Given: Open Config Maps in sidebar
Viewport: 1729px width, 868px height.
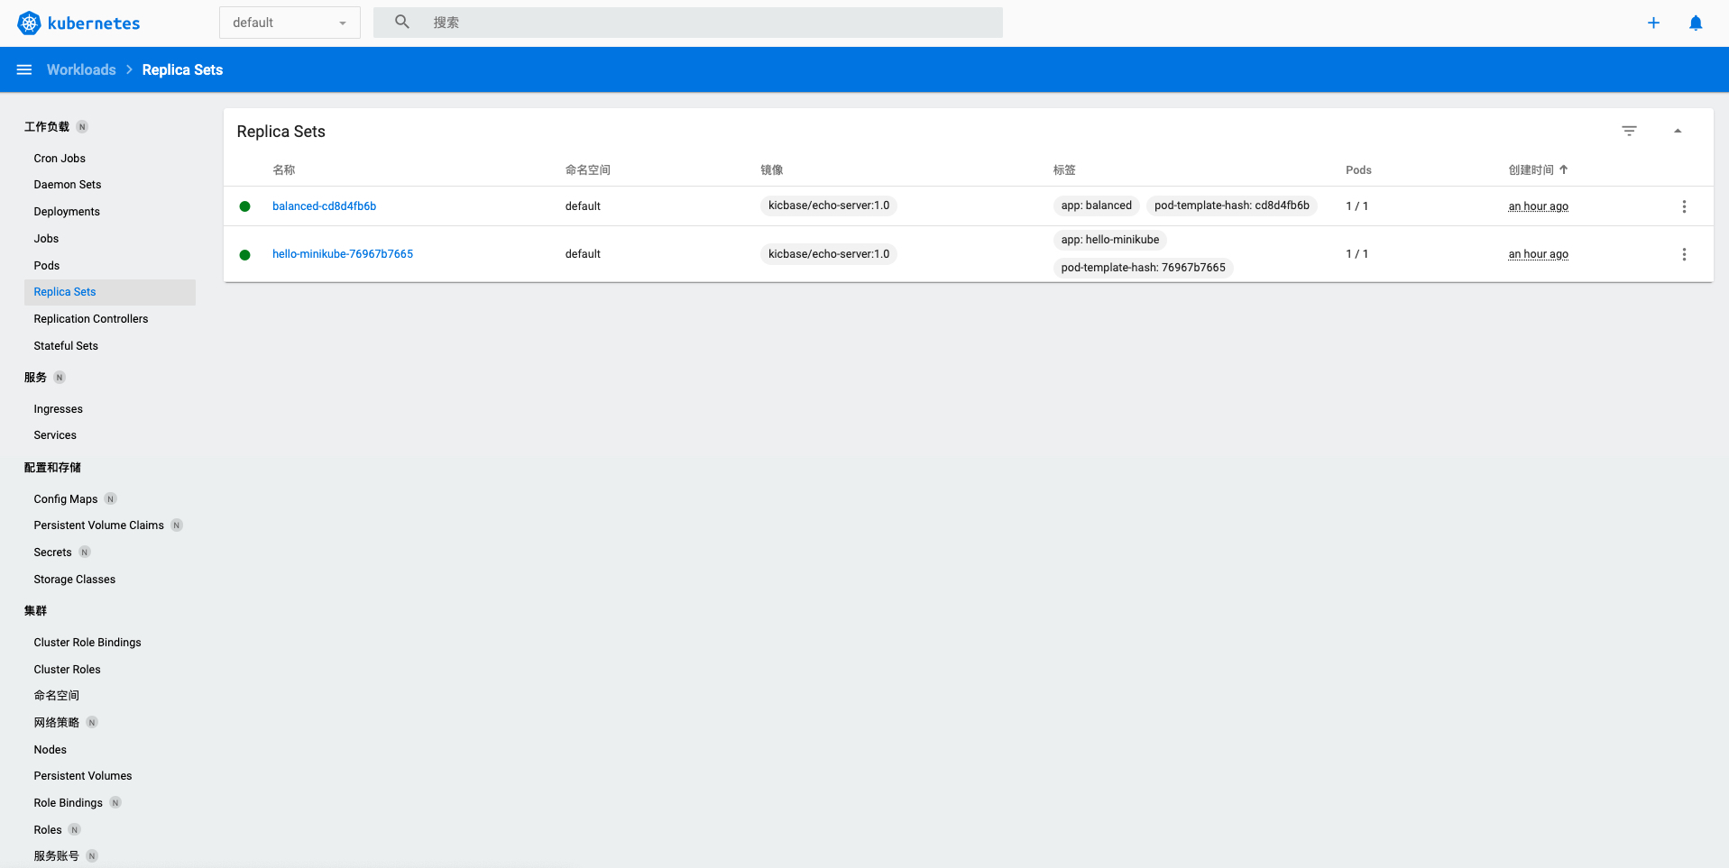Looking at the screenshot, I should (x=66, y=499).
